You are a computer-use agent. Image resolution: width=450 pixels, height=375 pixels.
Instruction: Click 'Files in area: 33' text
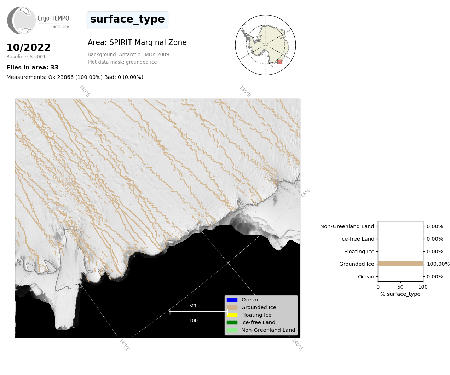(x=32, y=67)
